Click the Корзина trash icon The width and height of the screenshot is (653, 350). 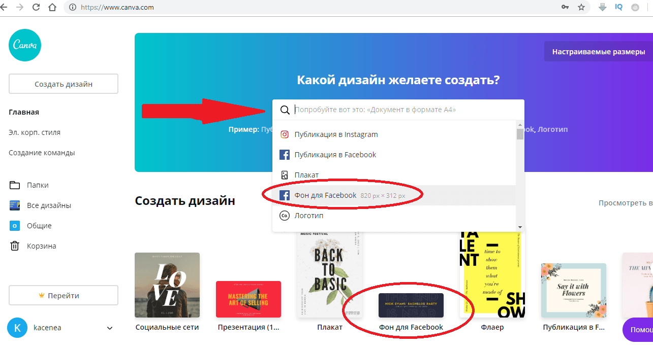(x=15, y=246)
